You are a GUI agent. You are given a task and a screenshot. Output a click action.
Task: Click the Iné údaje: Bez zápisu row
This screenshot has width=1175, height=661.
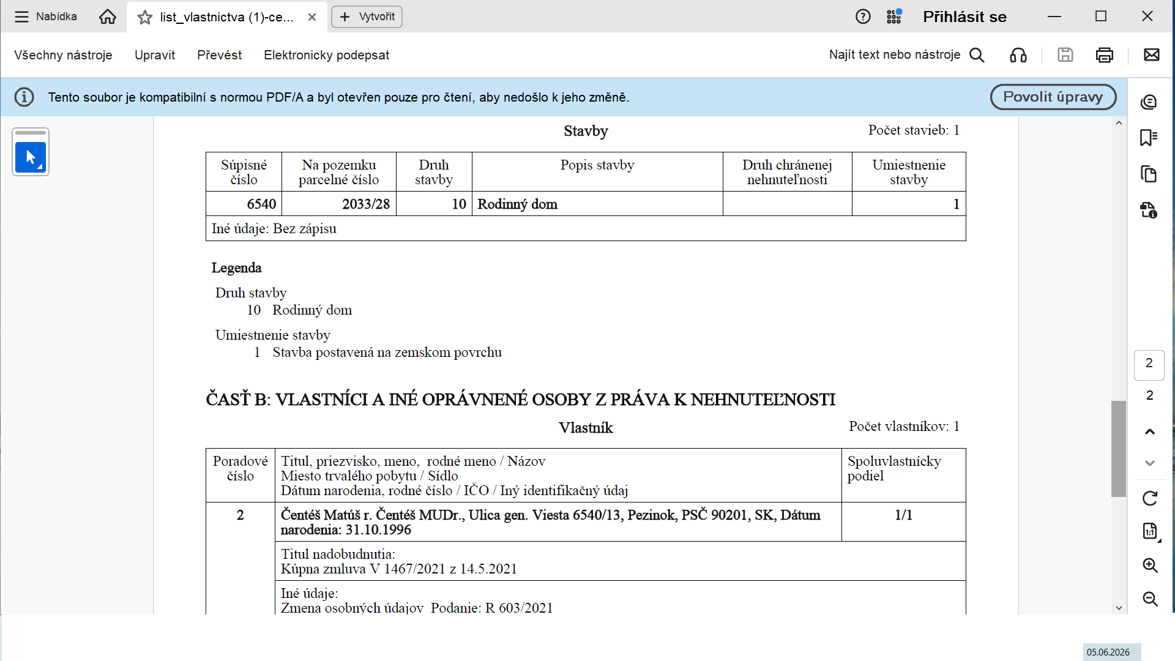coord(586,228)
